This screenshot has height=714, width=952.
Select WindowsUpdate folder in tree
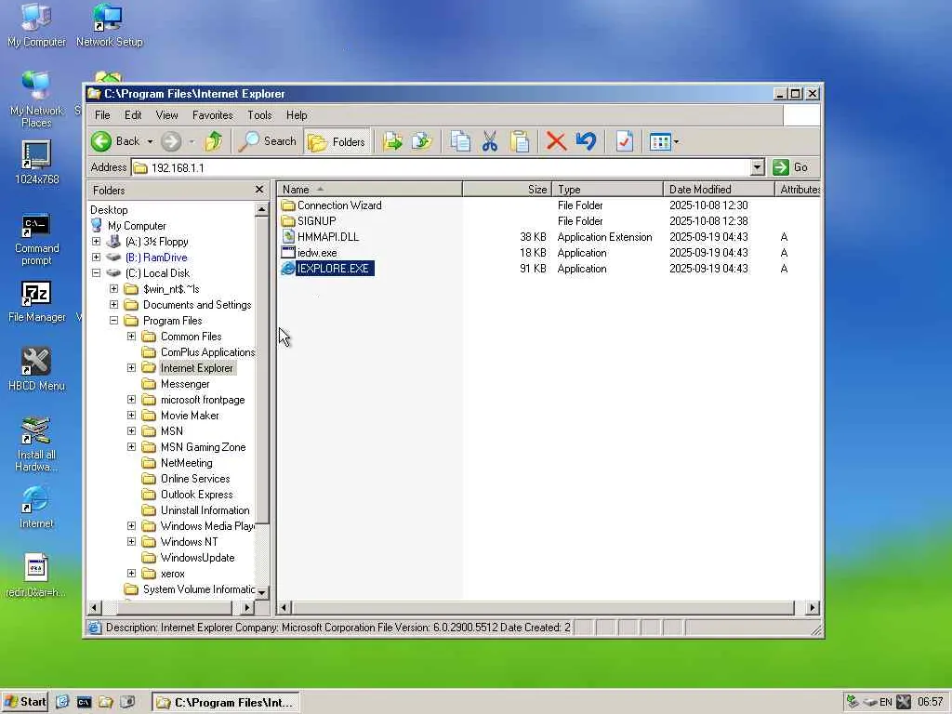[x=197, y=558]
